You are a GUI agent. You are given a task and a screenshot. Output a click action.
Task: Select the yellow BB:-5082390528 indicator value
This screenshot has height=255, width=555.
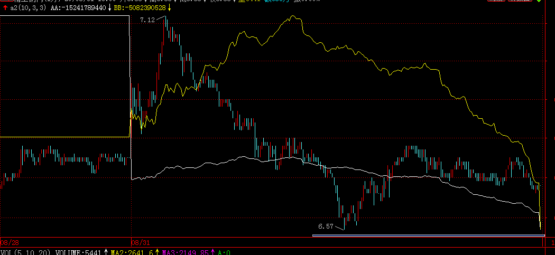[140, 8]
